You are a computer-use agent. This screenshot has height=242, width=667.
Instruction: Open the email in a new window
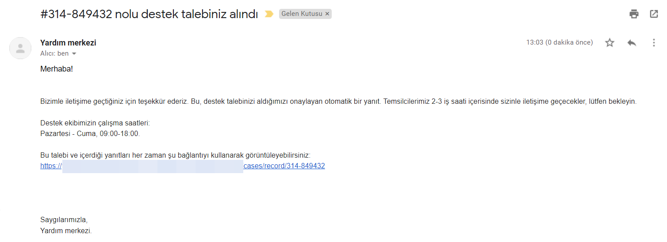(654, 14)
